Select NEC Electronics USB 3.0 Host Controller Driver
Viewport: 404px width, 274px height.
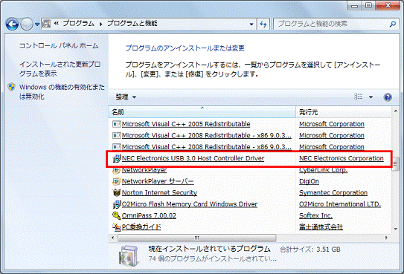click(x=193, y=158)
